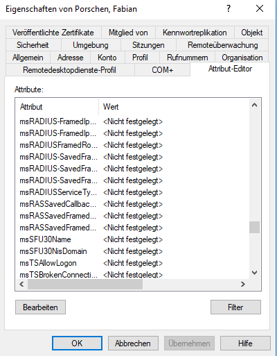The width and height of the screenshot is (277, 356).
Task: Click the vertical scrollbar down arrow
Action: (x=254, y=273)
